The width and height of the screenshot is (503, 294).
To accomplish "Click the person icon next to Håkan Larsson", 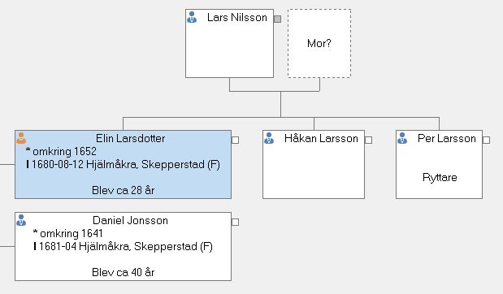I will [x=269, y=138].
